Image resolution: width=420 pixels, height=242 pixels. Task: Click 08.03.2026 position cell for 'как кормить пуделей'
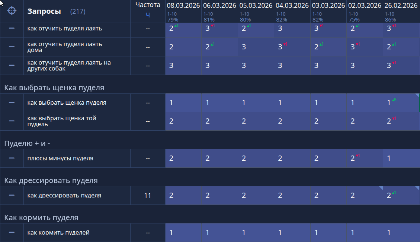coord(183,232)
